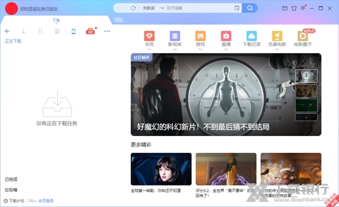Click the 没有正在下载任务 message
The height and width of the screenshot is (207, 339).
click(57, 124)
